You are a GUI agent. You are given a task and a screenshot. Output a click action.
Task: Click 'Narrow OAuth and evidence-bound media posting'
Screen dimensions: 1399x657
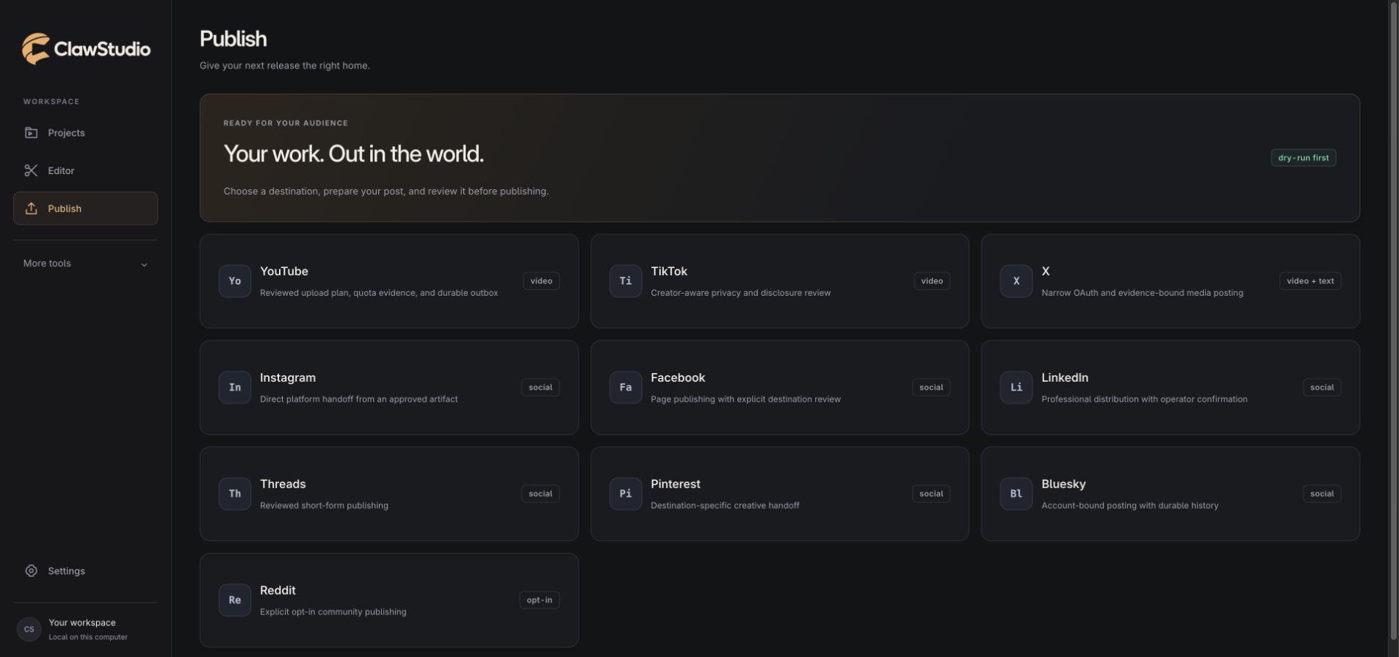(x=1142, y=293)
